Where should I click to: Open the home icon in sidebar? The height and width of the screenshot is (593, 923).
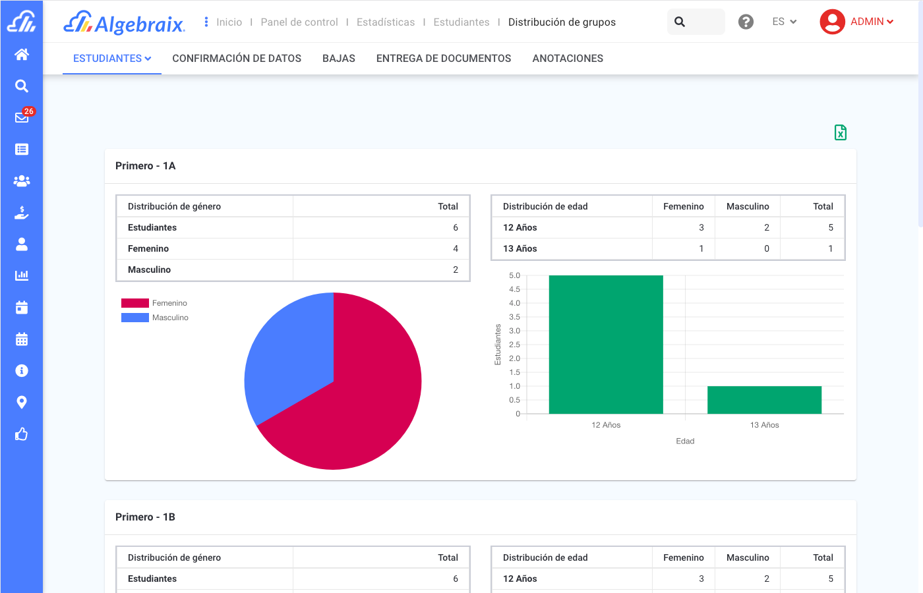point(22,55)
